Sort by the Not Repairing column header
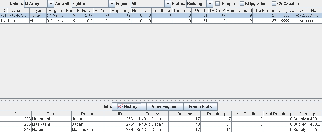322x132 pixels. tap(278, 114)
